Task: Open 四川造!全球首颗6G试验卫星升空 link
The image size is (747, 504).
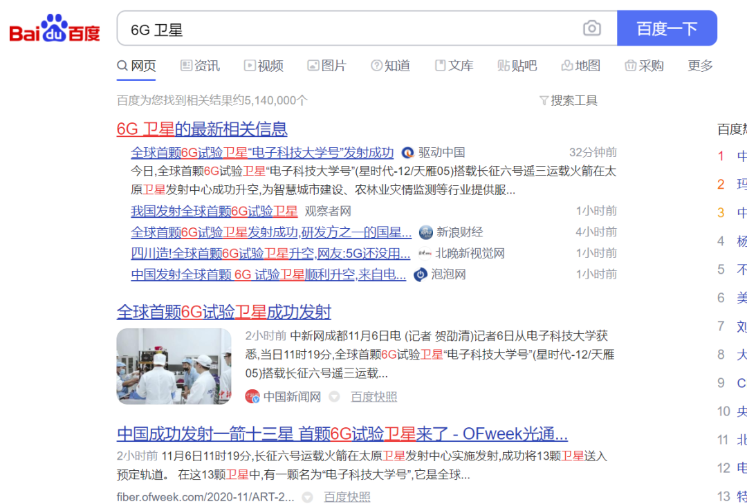Action: point(270,254)
